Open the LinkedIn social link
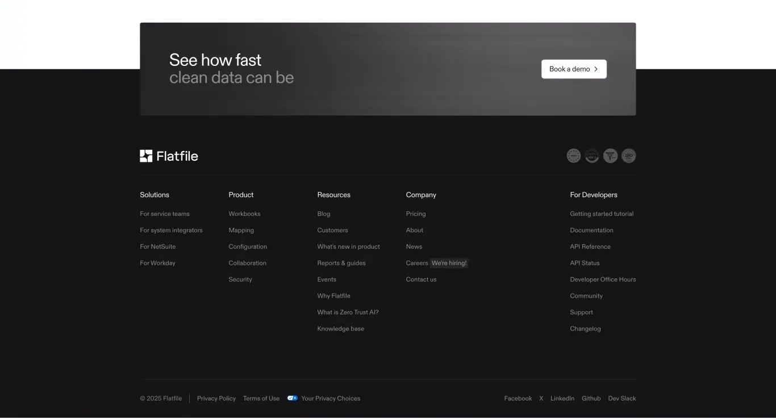Screen dimensions: 776x418 (x=562, y=399)
